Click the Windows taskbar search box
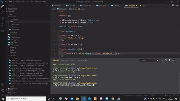Screen dimensions: 180x101 point(26,98)
